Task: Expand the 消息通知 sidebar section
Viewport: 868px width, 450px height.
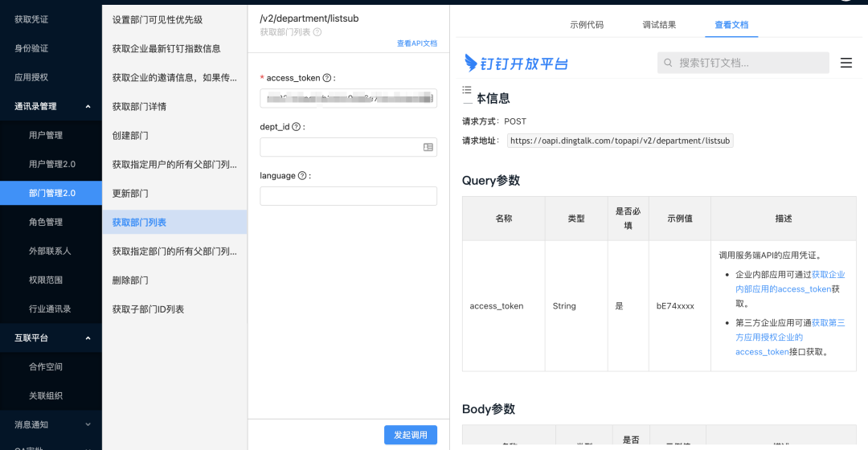Action: tap(88, 424)
